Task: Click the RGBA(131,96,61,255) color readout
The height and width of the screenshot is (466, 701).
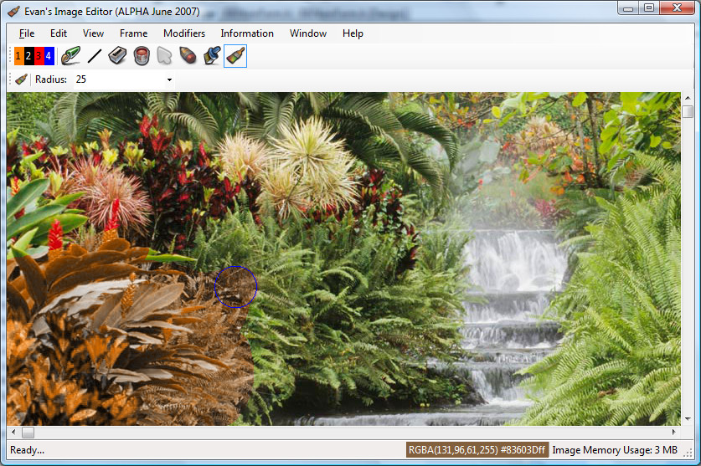Action: pyautogui.click(x=477, y=450)
